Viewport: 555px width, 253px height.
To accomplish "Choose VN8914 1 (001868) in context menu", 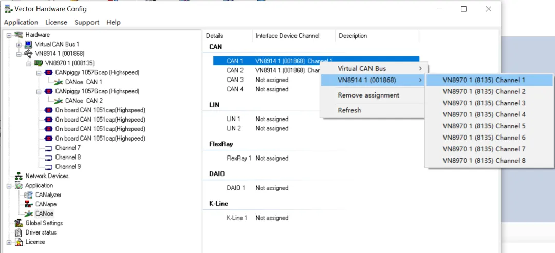I will [x=374, y=80].
